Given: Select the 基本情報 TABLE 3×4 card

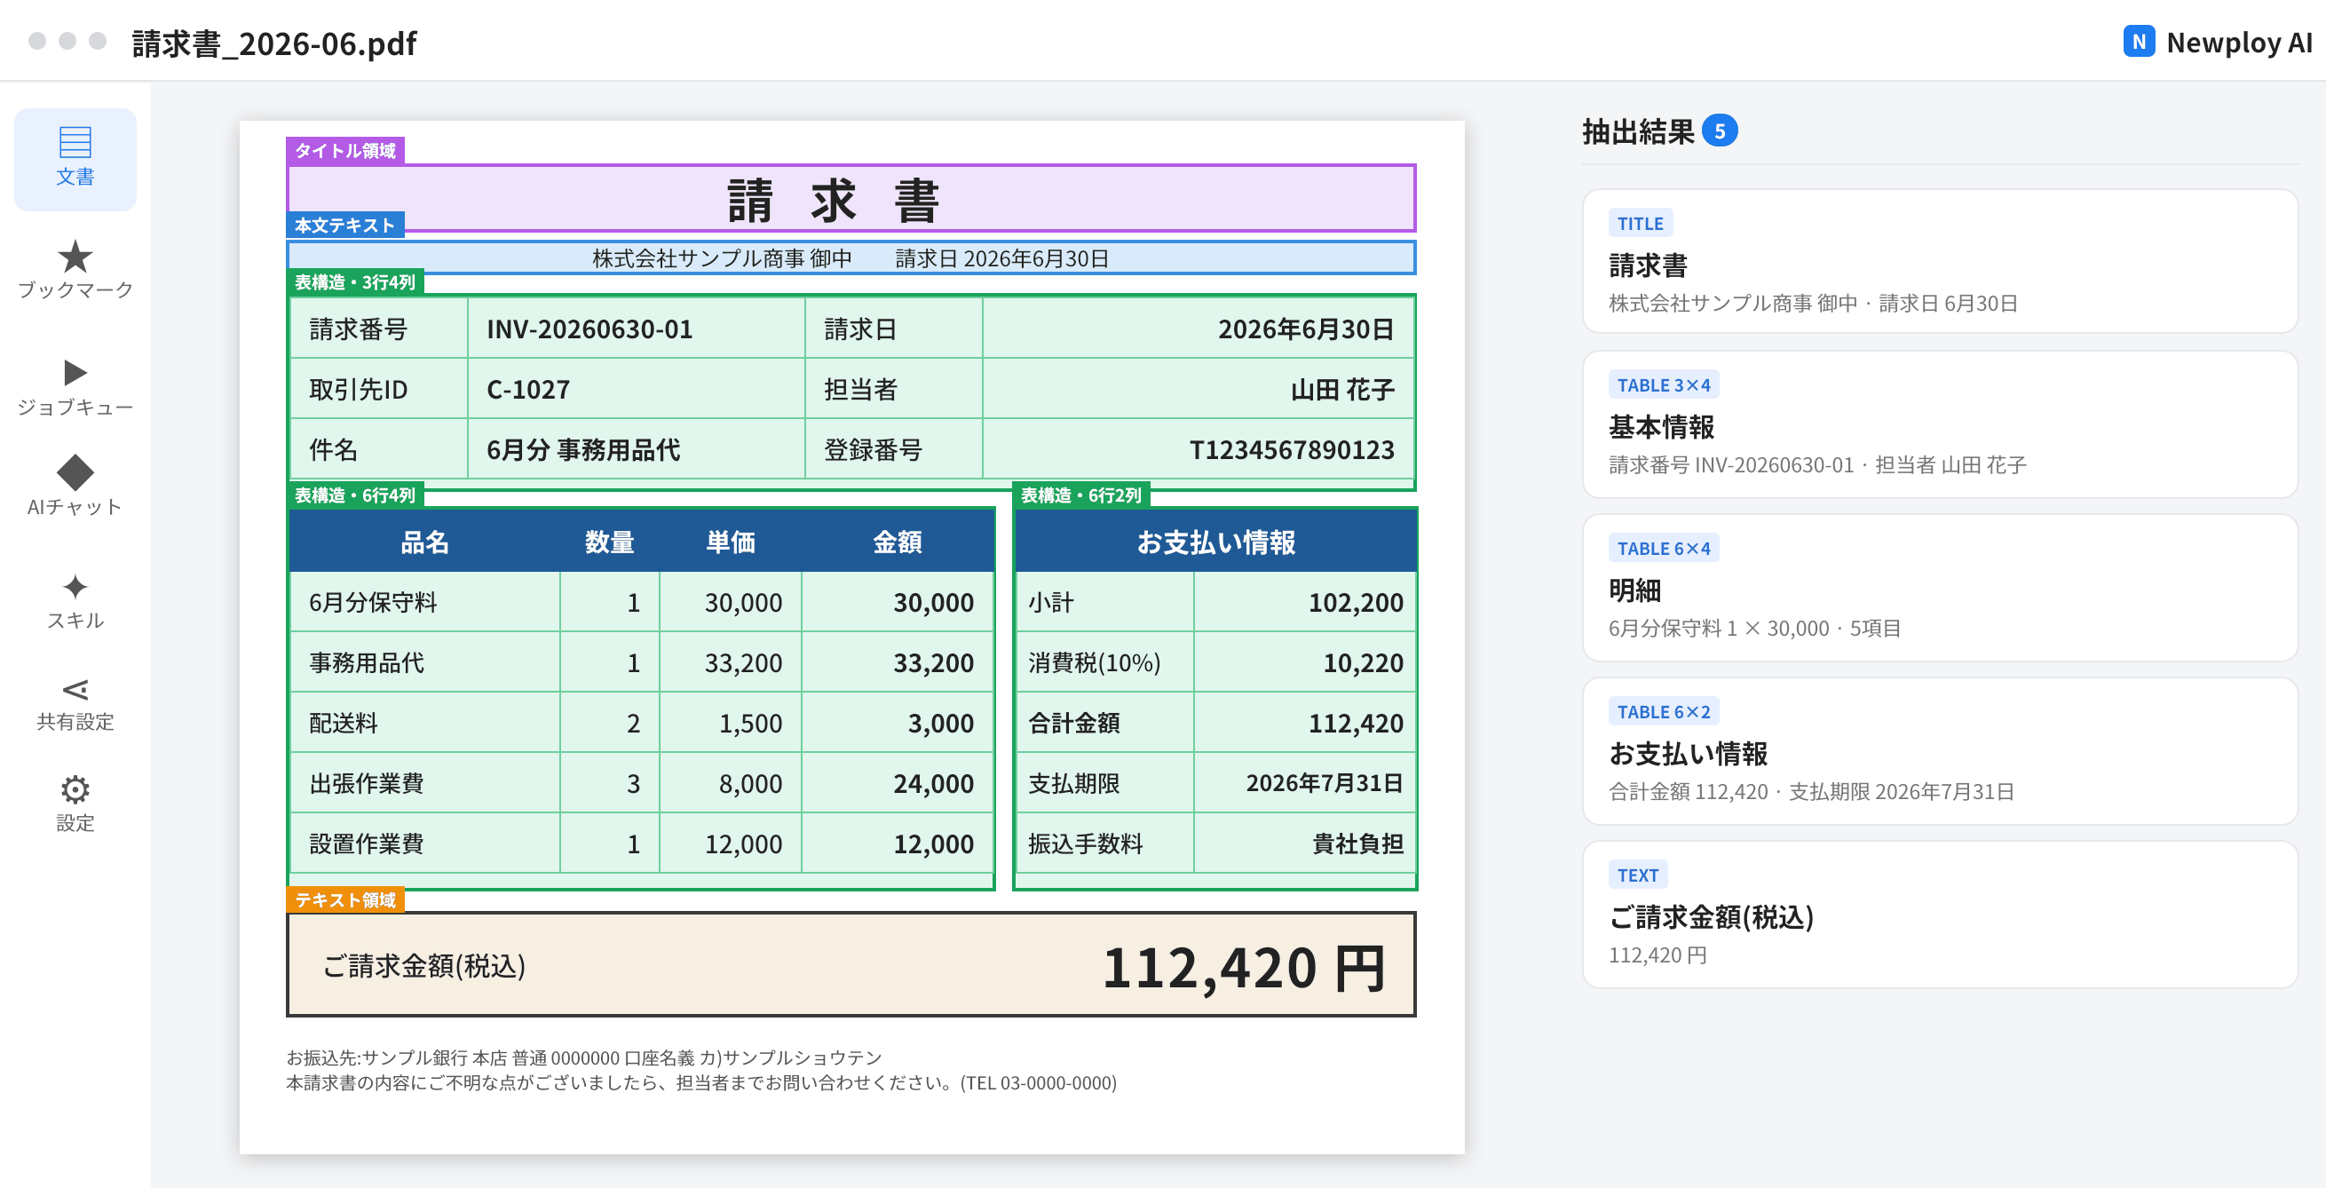Looking at the screenshot, I should point(1940,424).
